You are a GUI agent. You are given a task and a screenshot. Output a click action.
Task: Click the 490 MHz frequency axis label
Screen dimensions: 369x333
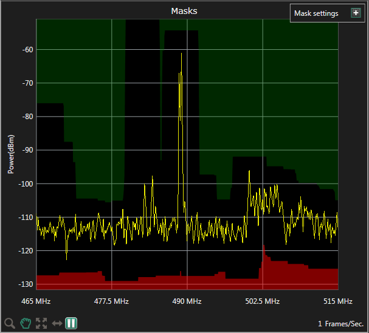click(187, 301)
